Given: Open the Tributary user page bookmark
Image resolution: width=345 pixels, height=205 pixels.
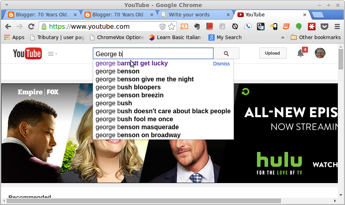Looking at the screenshot, I should (57, 37).
